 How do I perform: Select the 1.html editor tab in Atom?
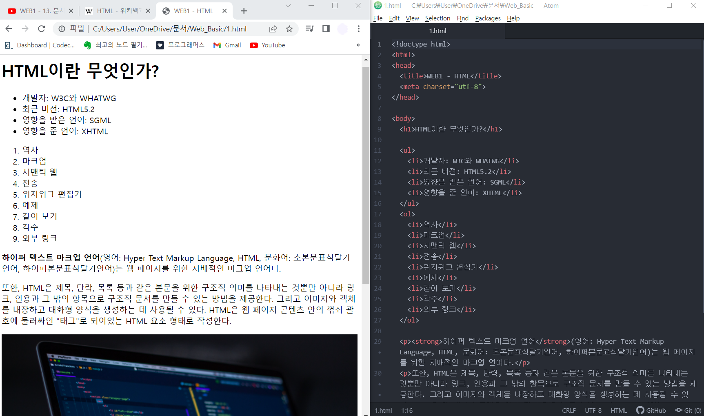click(x=438, y=31)
